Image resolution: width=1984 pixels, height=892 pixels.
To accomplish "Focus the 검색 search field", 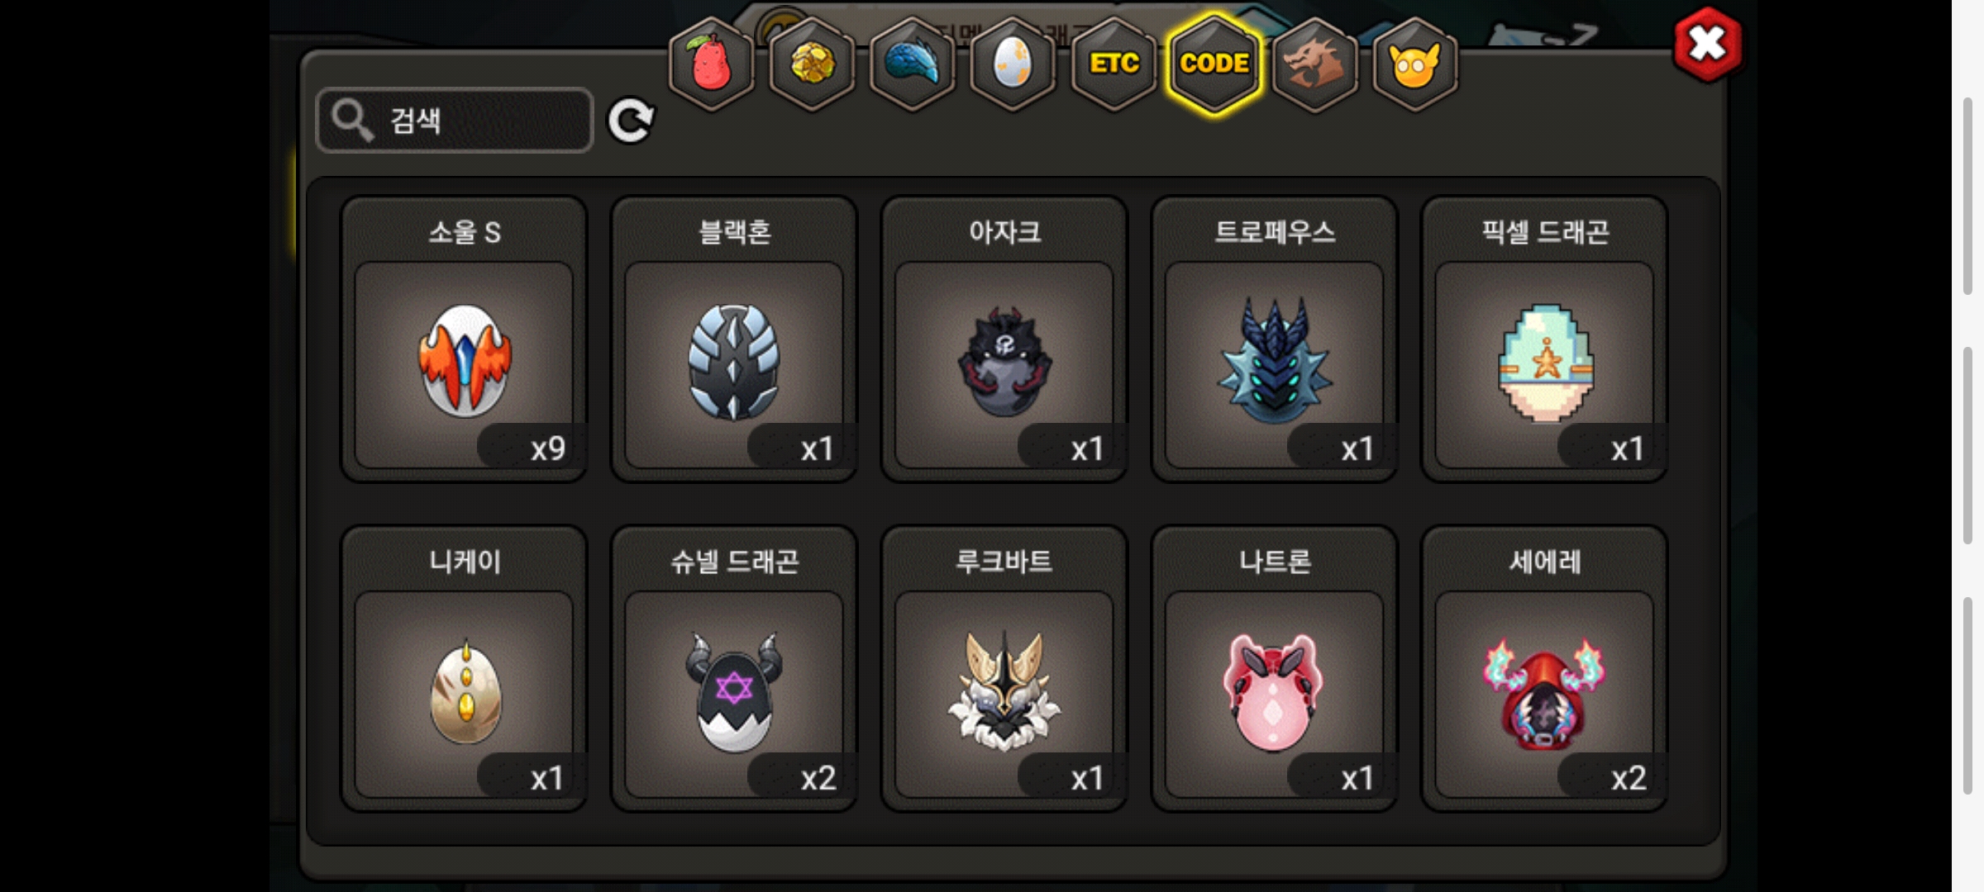I will [x=455, y=121].
